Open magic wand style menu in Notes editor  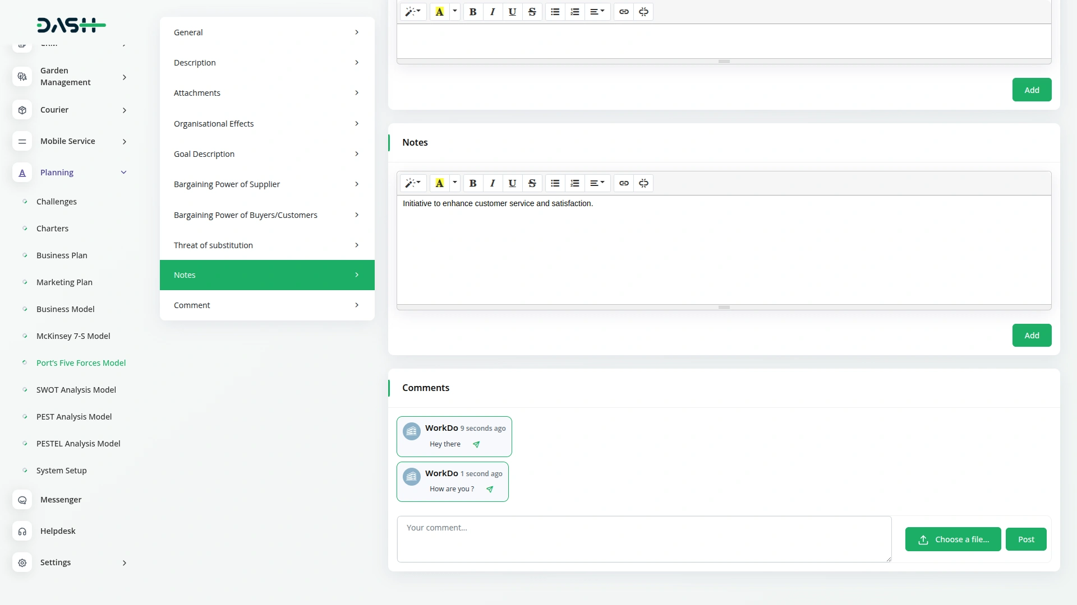(x=413, y=183)
